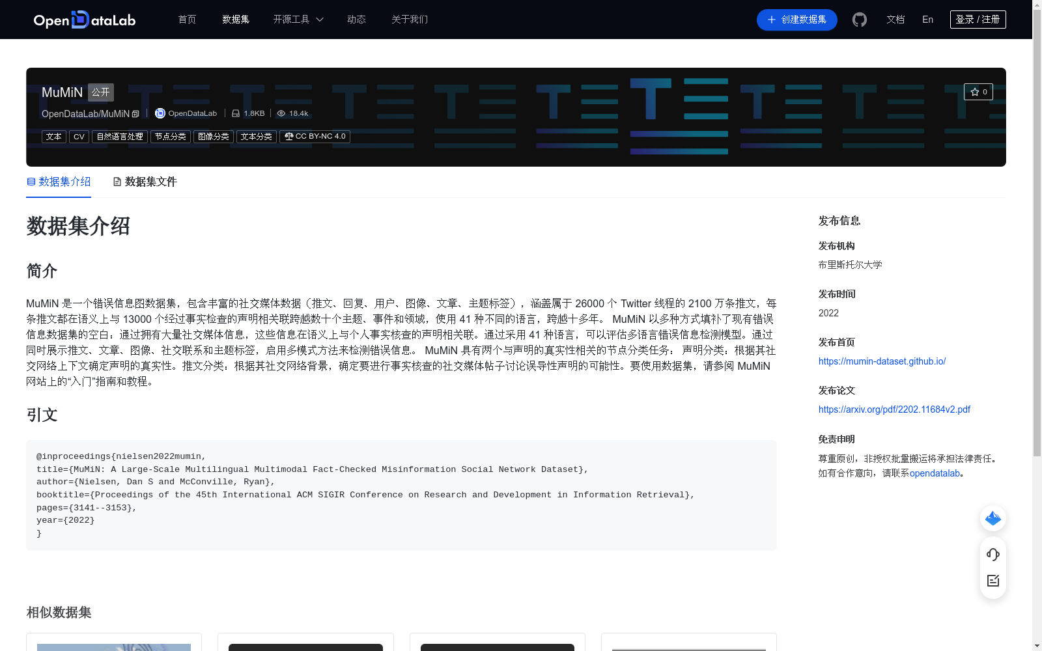Click the scale icon on the license tag
The height and width of the screenshot is (651, 1042).
coord(289,137)
